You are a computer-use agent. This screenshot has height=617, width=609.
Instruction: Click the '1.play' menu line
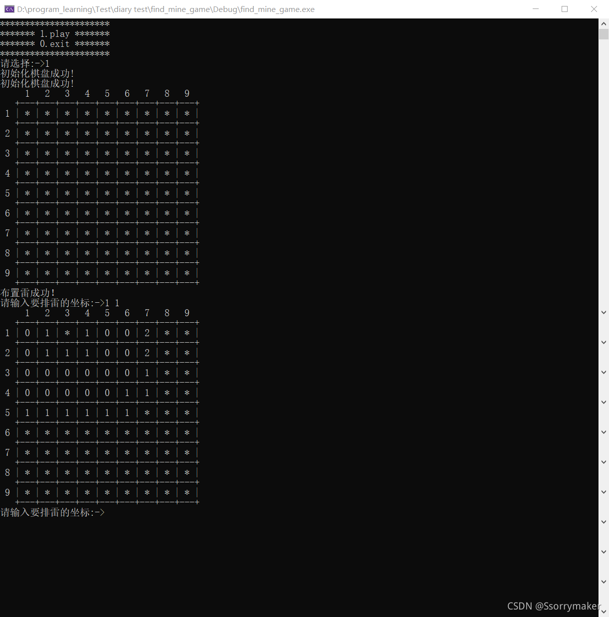coord(55,34)
